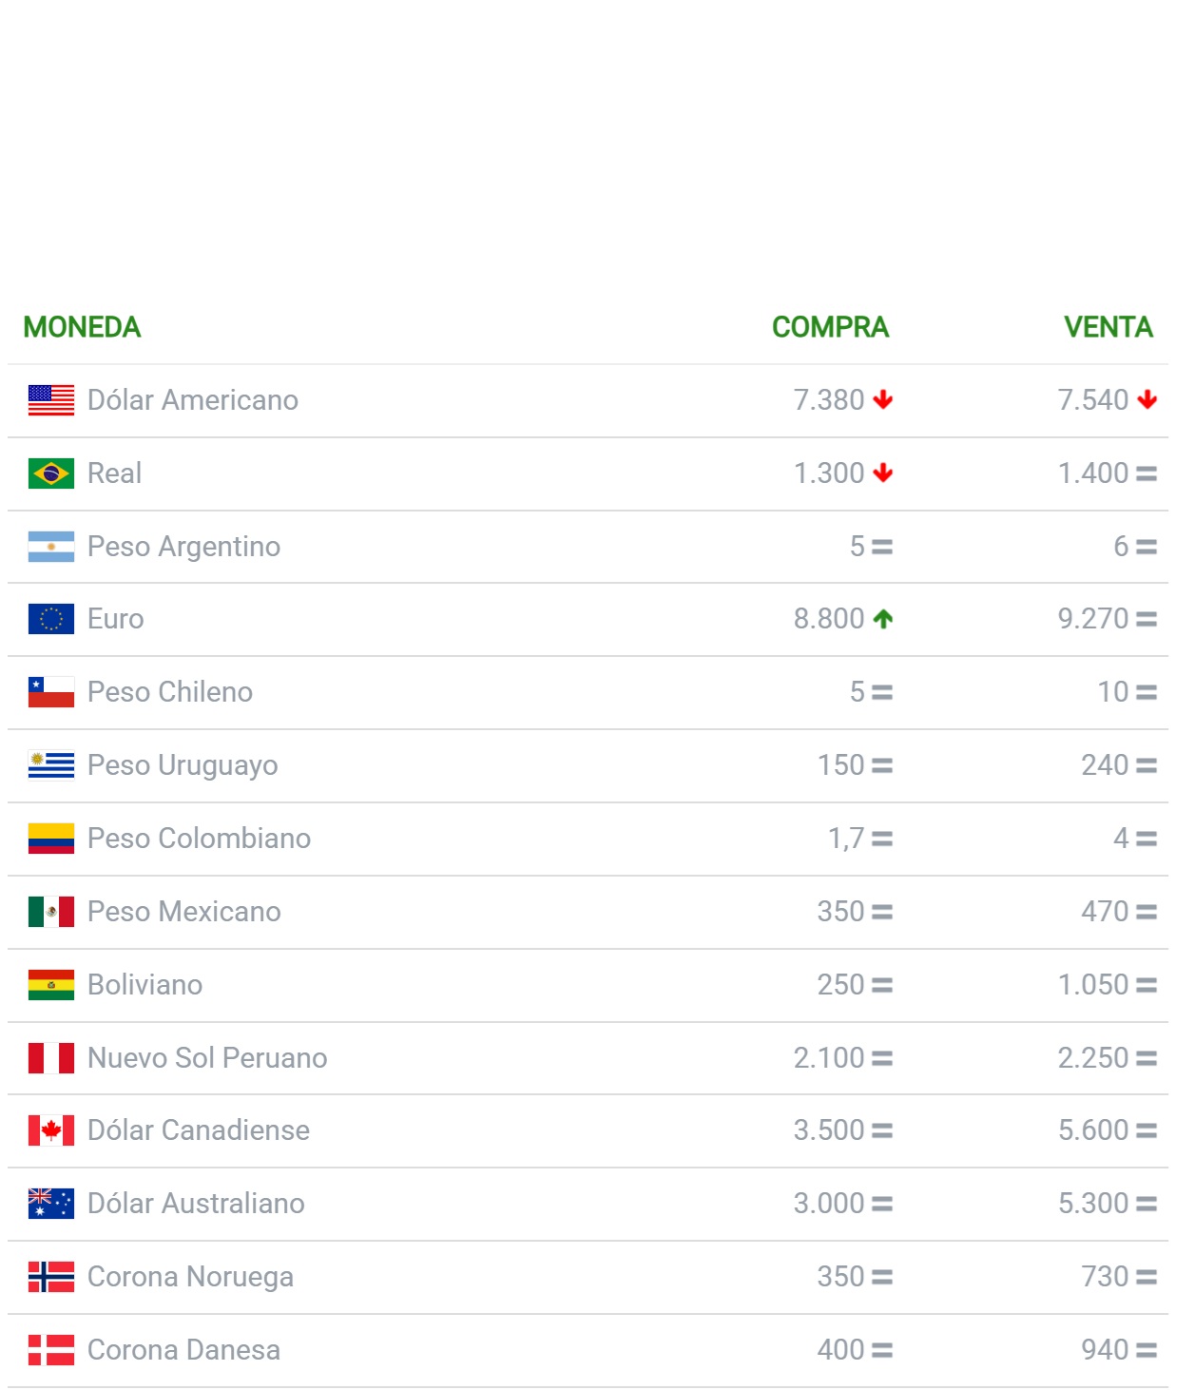The width and height of the screenshot is (1195, 1390).
Task: Click the Chile flag icon
Action: pyautogui.click(x=51, y=692)
